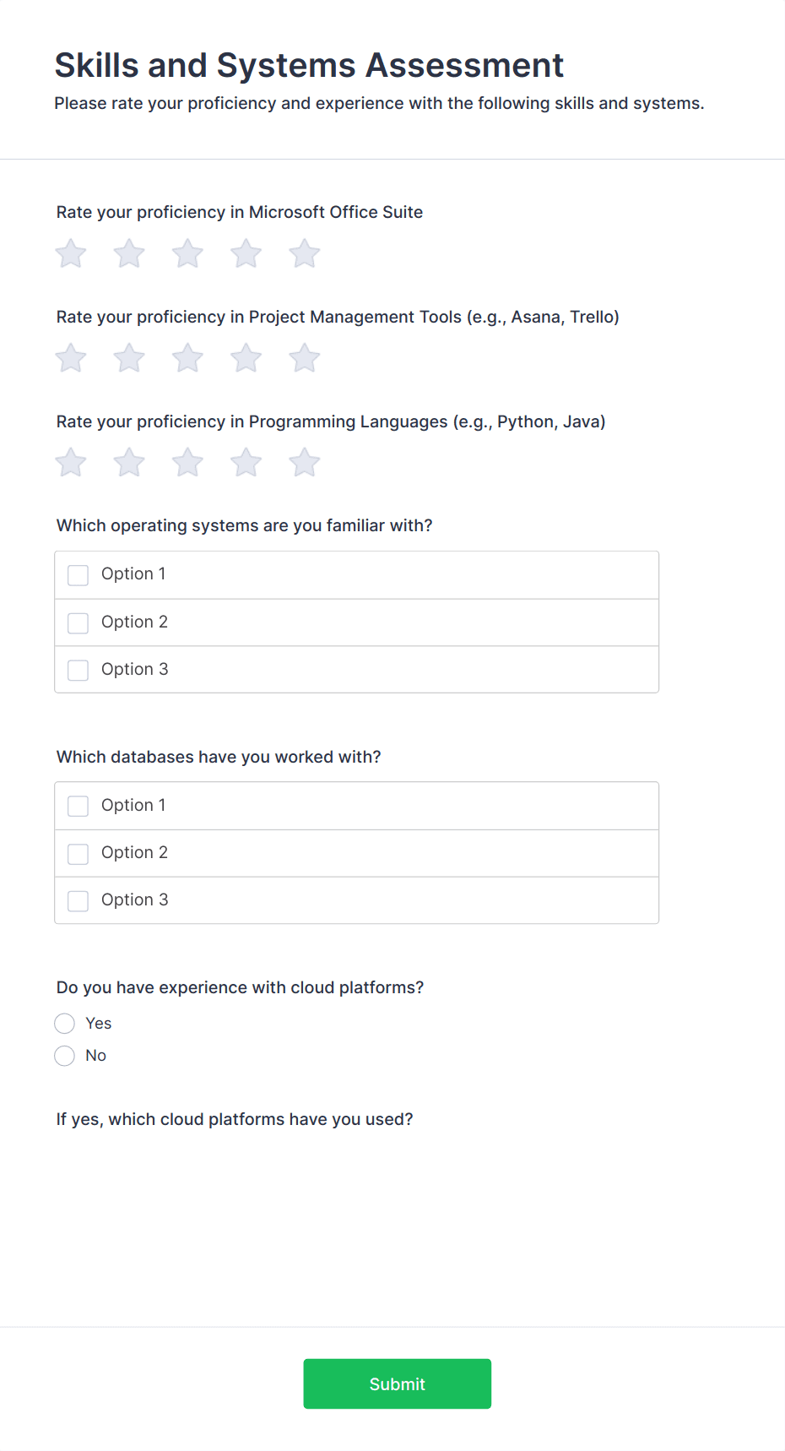Check Option 1 under databases question

click(x=78, y=806)
